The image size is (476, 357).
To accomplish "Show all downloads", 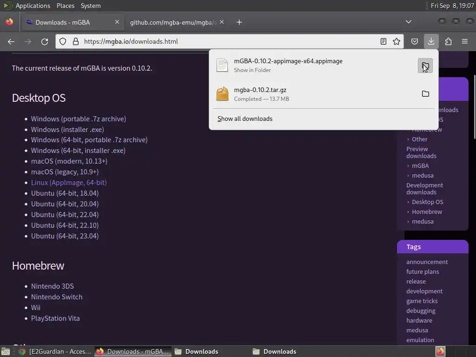I will pyautogui.click(x=245, y=119).
